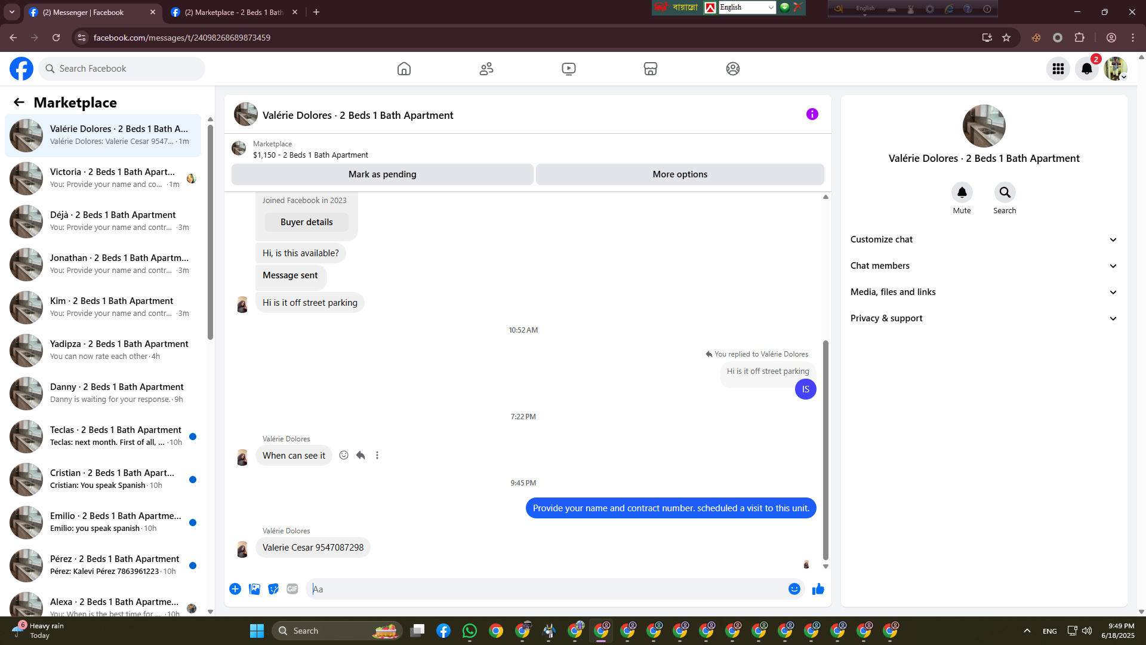The height and width of the screenshot is (645, 1146).
Task: Attach a photo with the image icon
Action: click(254, 589)
